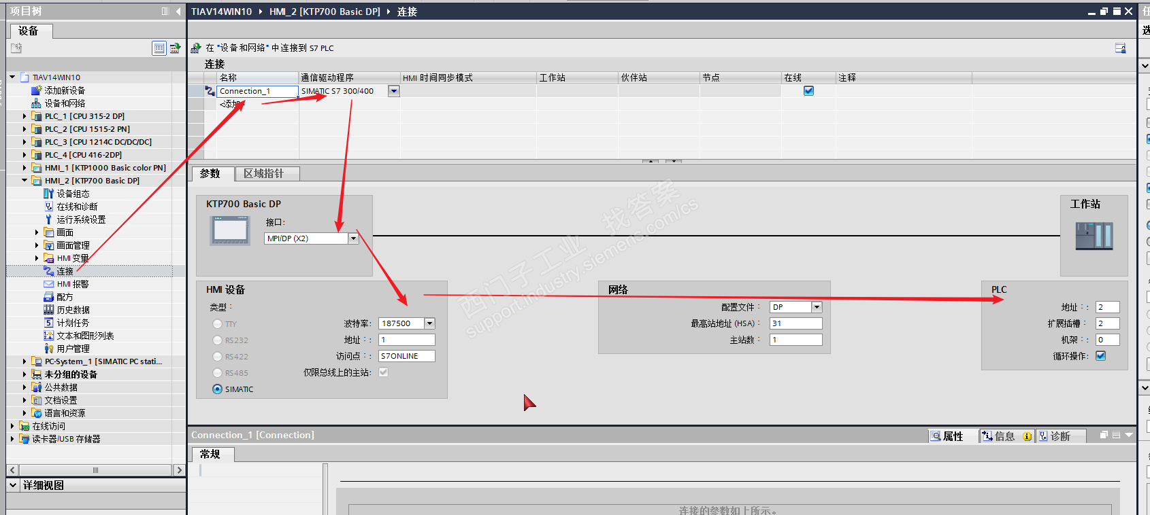Click the Diagnostics tab icon in the inspector
Screen dimensions: 1150x515
click(x=1043, y=436)
